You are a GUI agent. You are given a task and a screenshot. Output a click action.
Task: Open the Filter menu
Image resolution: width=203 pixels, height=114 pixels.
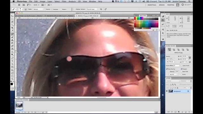(64, 1)
